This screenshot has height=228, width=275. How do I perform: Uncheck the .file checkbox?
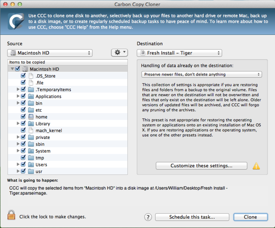[x=23, y=82]
